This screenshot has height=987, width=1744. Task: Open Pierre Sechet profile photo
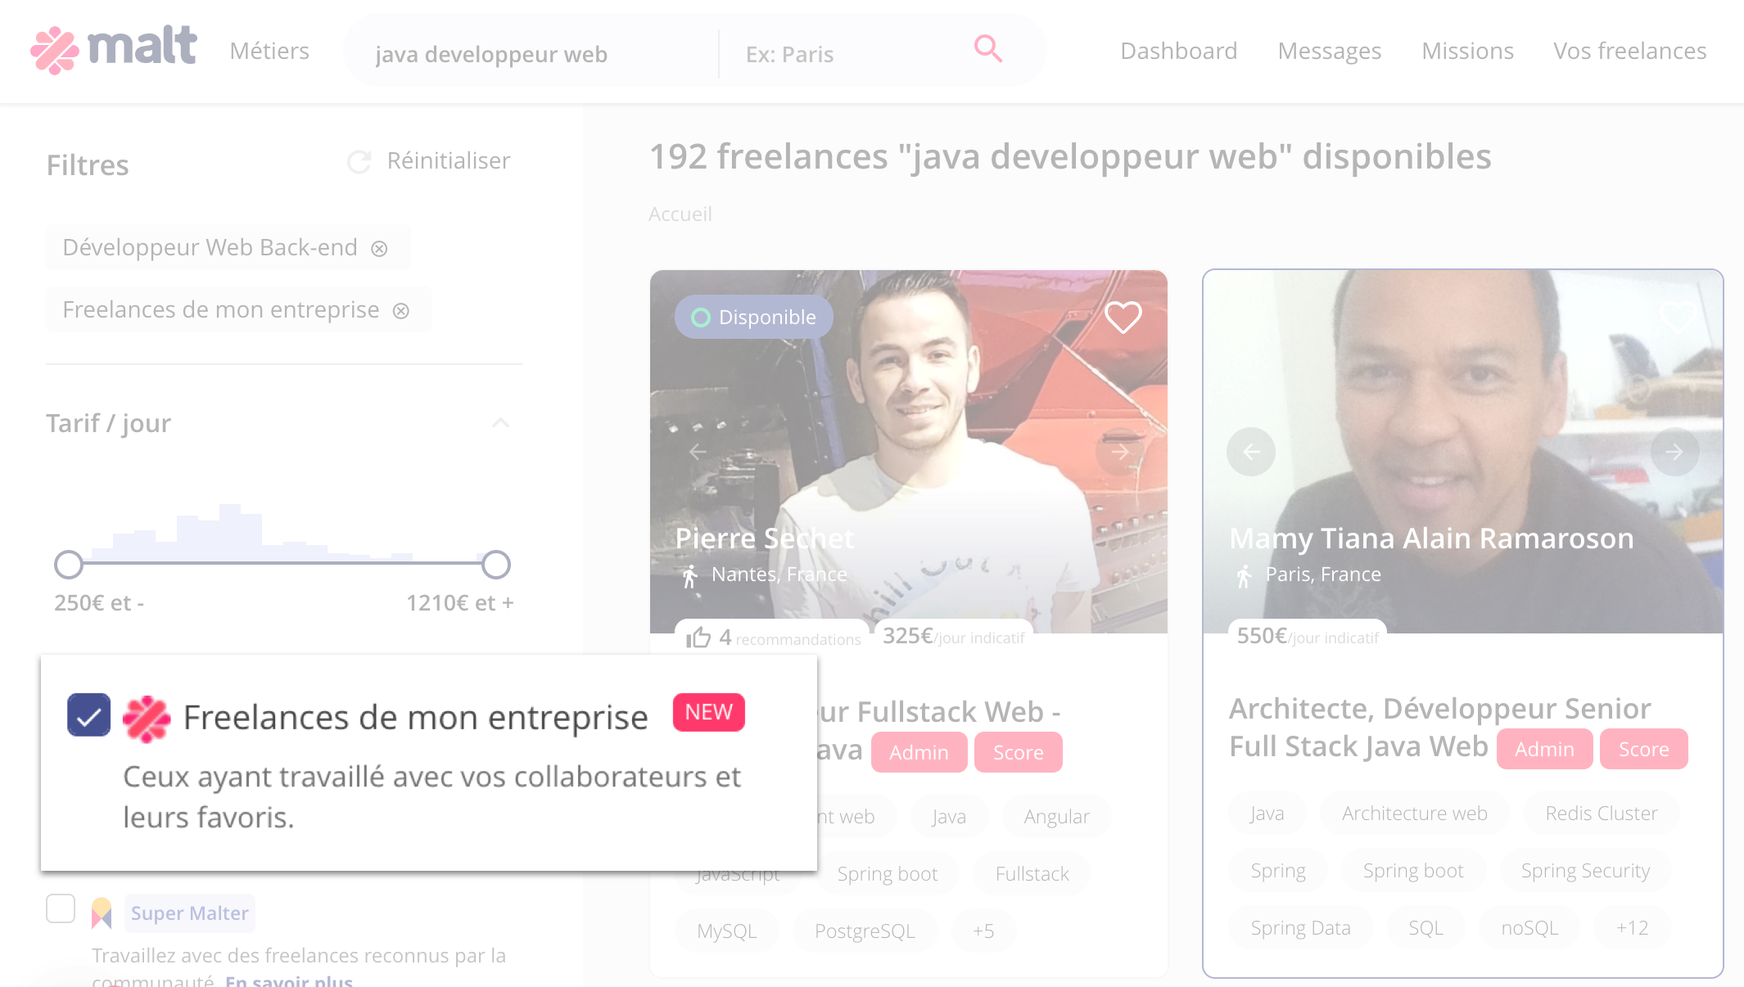908,451
